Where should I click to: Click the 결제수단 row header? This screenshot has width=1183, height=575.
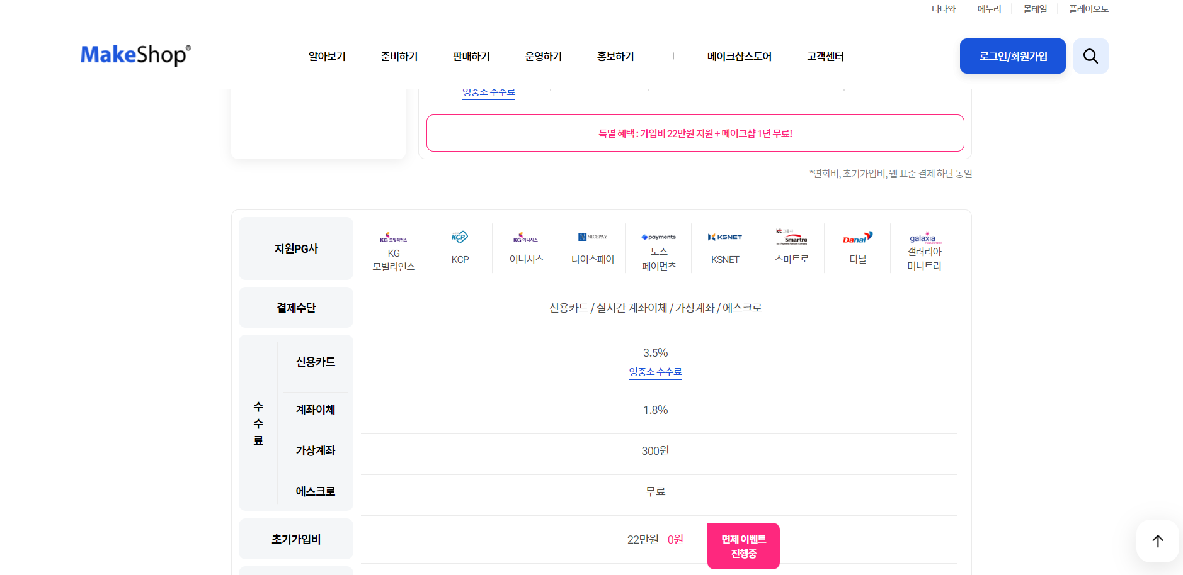click(296, 308)
